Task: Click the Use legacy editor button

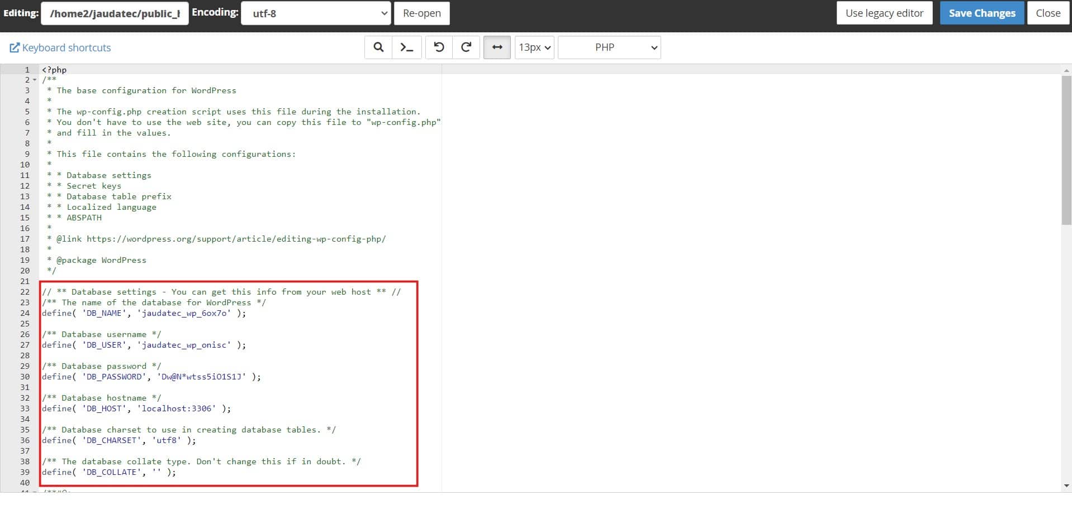Action: 884,13
